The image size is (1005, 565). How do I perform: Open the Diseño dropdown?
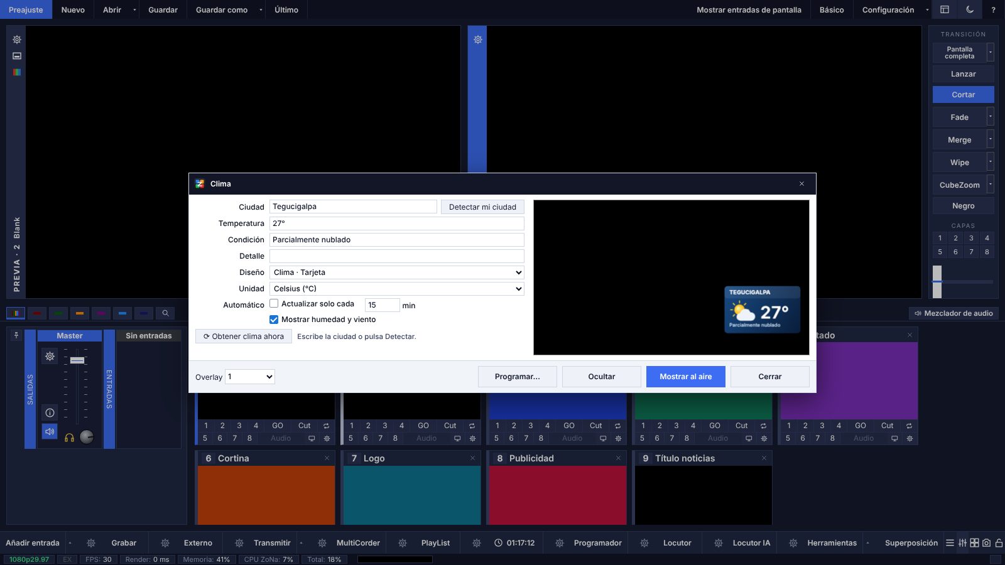click(397, 272)
